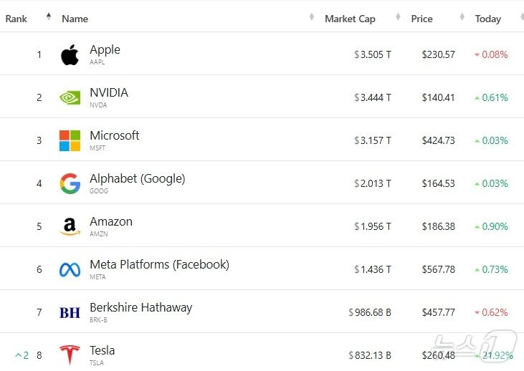Click the Apple logo icon
Screen dimensions: 524x371
[70, 54]
